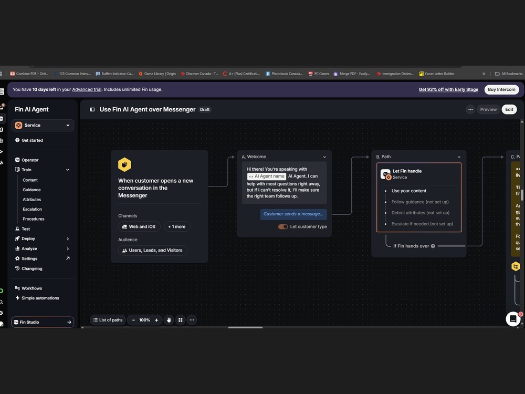Click Detect attributes (not set up)

tap(420, 213)
